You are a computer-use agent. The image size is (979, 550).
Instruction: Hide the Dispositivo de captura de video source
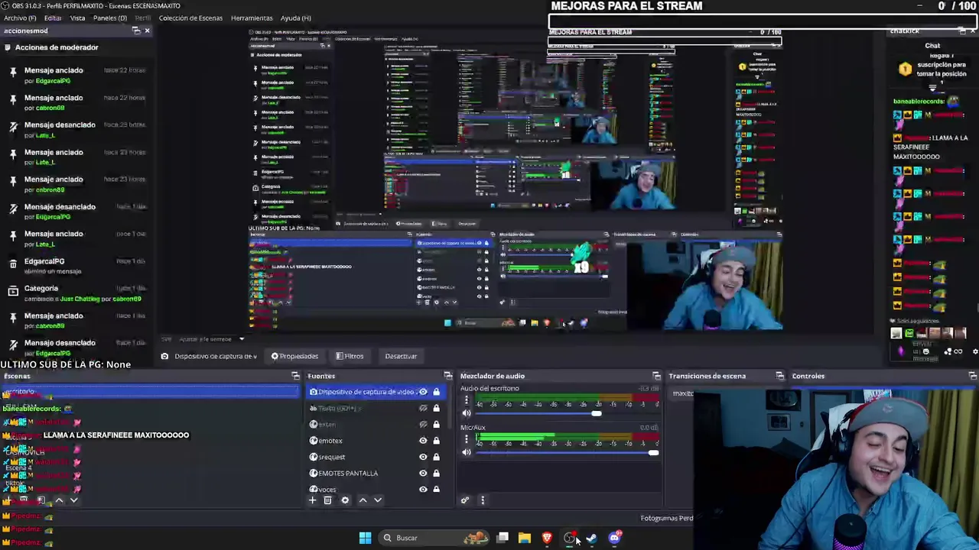point(423,392)
